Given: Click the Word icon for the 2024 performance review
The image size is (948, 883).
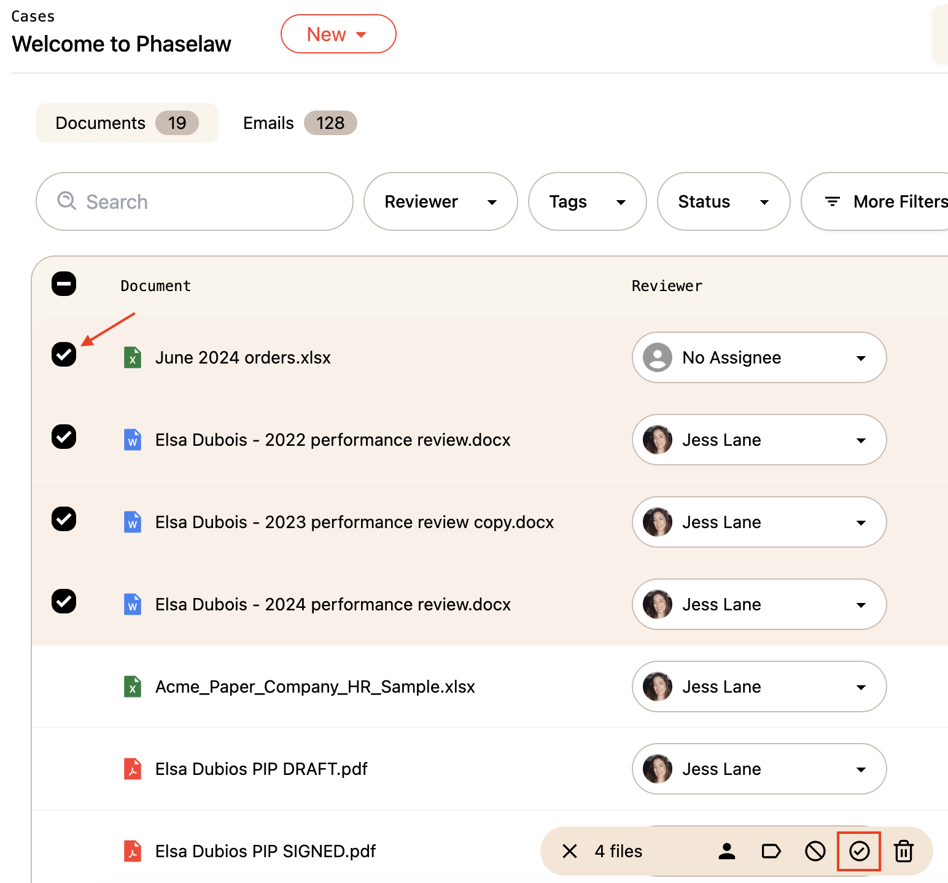Looking at the screenshot, I should pos(133,604).
